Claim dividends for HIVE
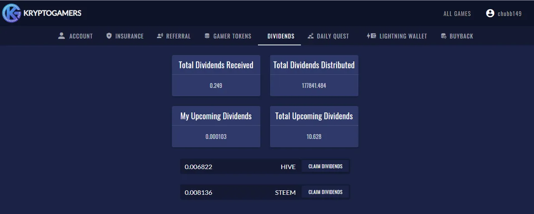 pos(325,166)
